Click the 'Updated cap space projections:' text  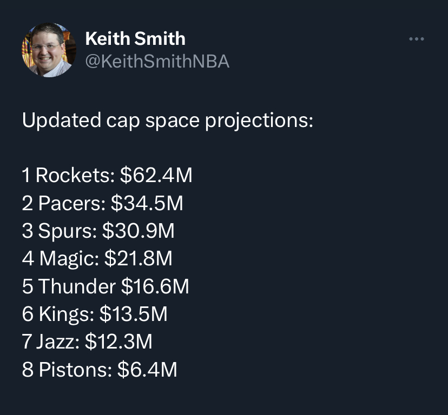tap(167, 121)
